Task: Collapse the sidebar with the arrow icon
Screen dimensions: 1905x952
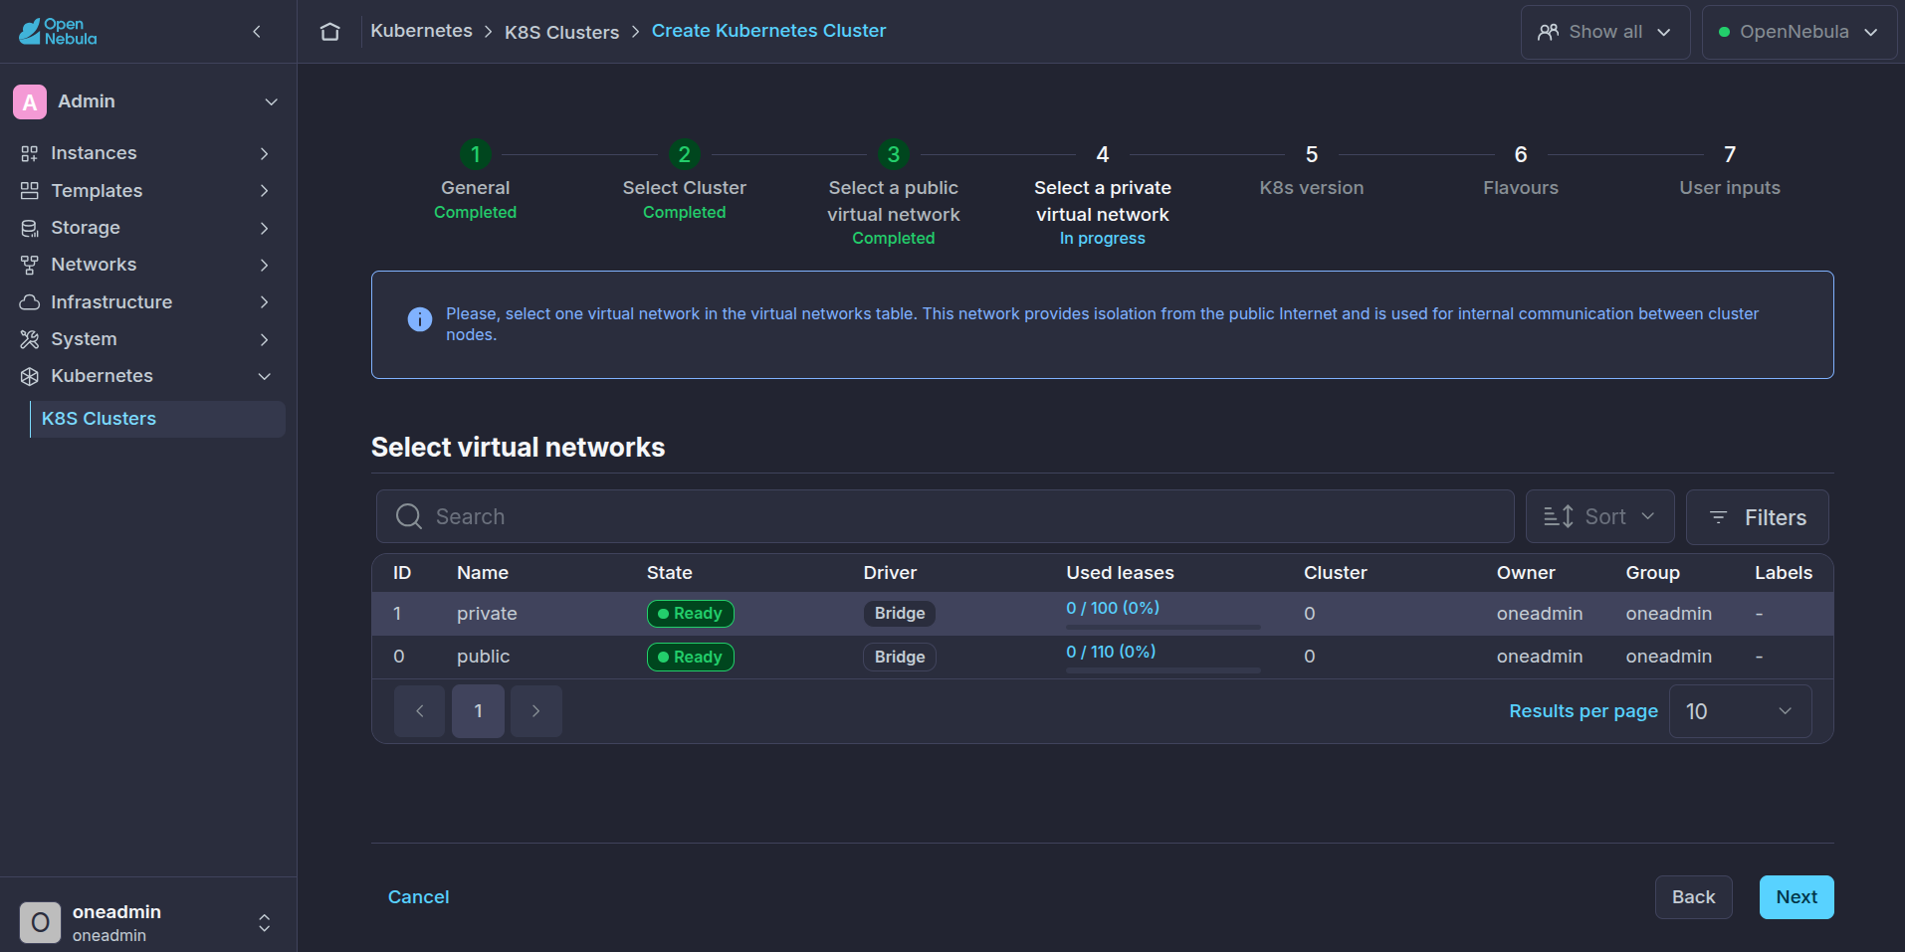Action: tap(257, 32)
